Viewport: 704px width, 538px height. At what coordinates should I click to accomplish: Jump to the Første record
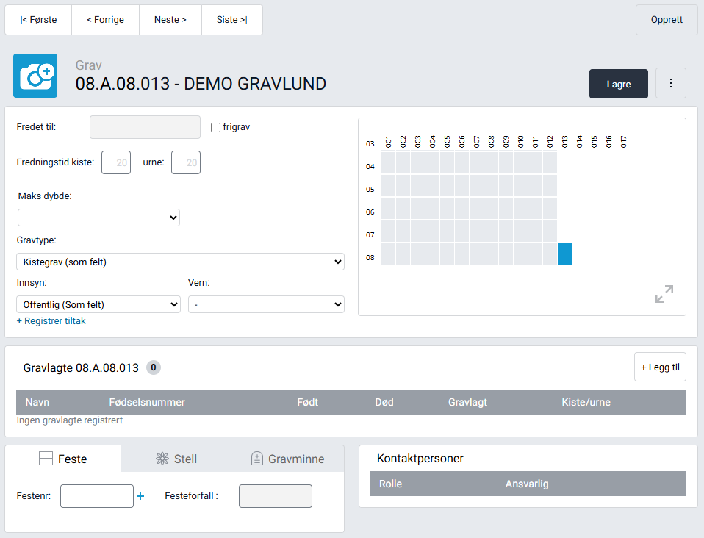click(38, 20)
